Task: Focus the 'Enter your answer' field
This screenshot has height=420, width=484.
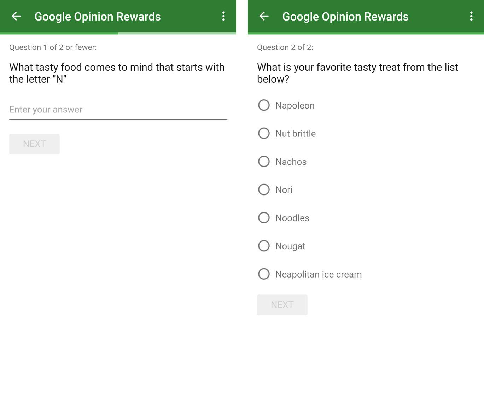Action: (x=118, y=110)
